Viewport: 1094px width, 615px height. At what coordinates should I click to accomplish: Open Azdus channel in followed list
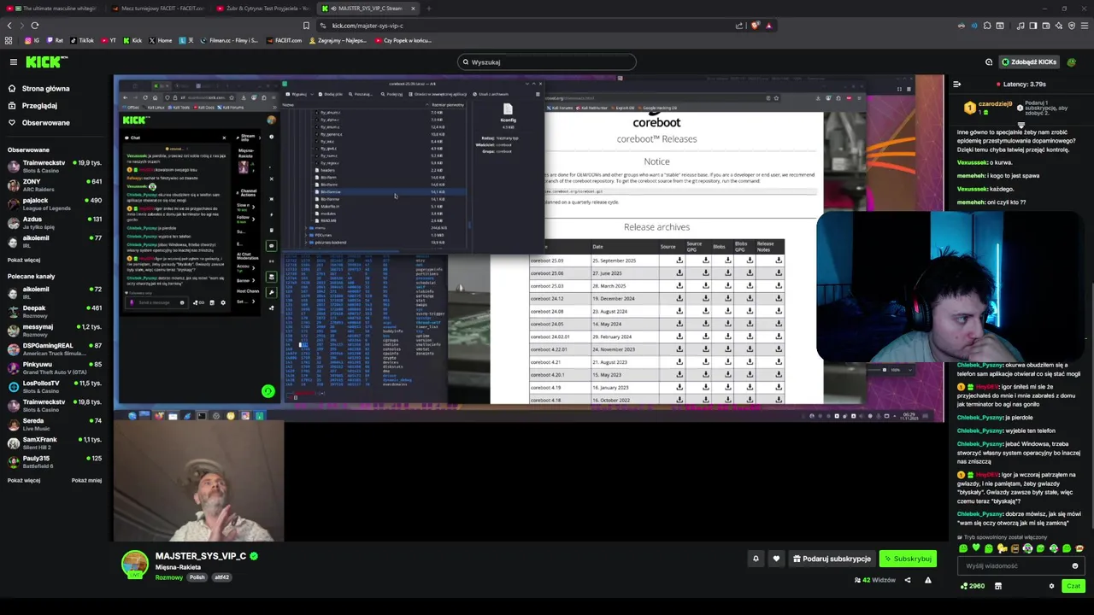(x=55, y=222)
